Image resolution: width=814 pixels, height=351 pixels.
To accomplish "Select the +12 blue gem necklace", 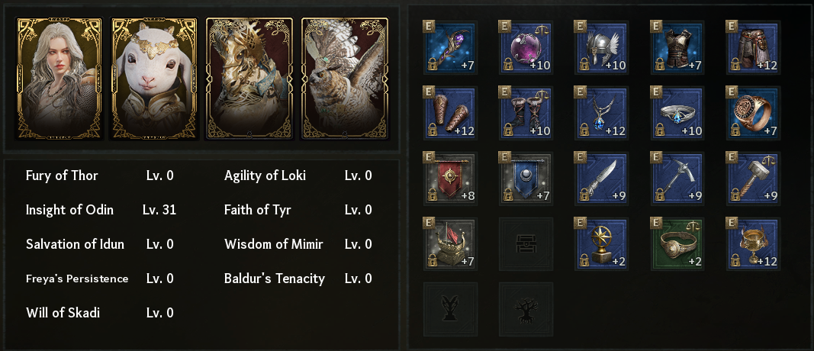I will click(603, 112).
